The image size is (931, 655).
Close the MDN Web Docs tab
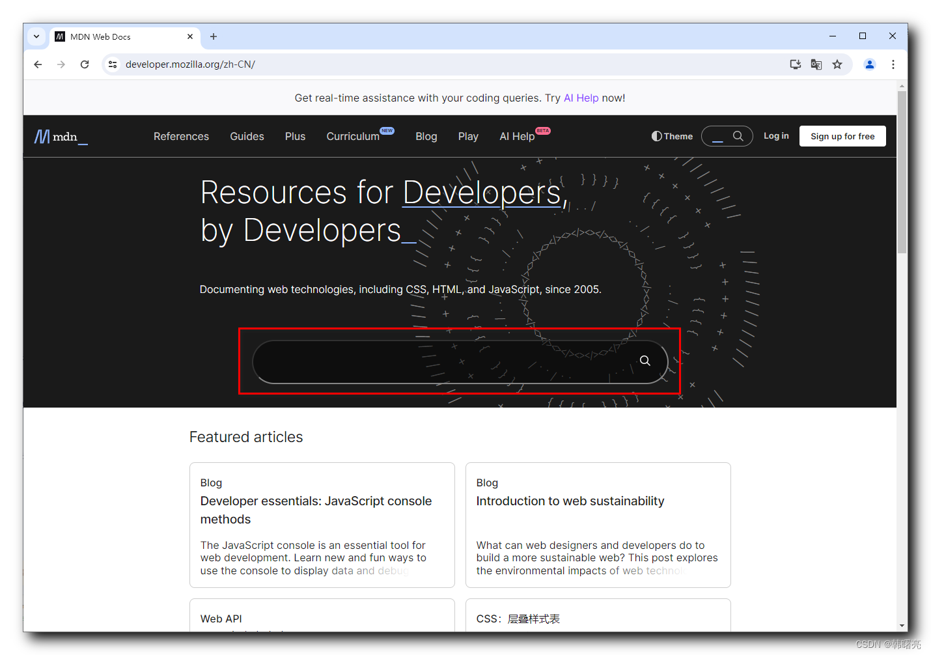(190, 36)
